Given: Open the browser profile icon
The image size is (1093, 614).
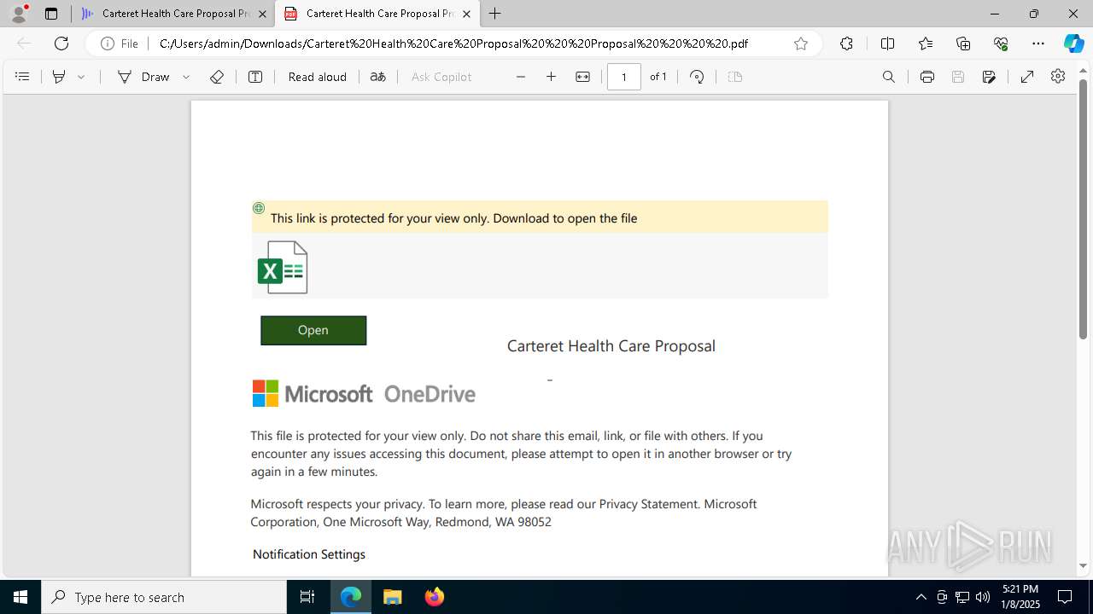Looking at the screenshot, I should click(x=19, y=14).
